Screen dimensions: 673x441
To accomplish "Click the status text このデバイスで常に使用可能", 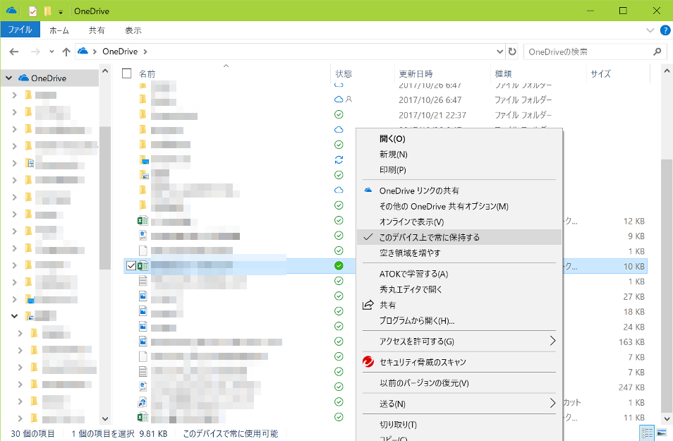I will click(x=231, y=434).
